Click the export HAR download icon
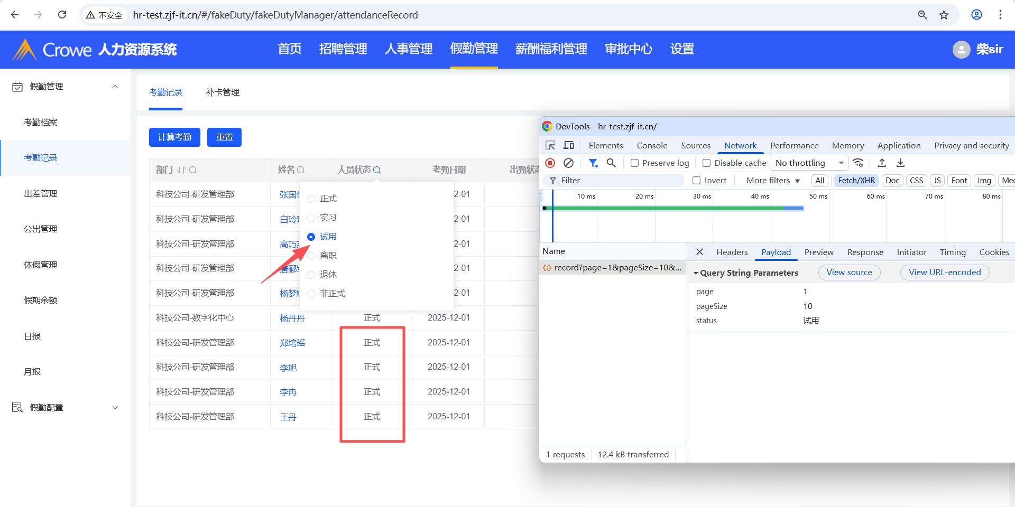This screenshot has width=1015, height=507. [900, 163]
